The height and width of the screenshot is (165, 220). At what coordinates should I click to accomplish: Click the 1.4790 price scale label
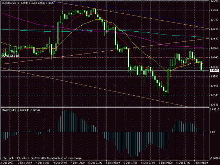pyautogui.click(x=214, y=1)
